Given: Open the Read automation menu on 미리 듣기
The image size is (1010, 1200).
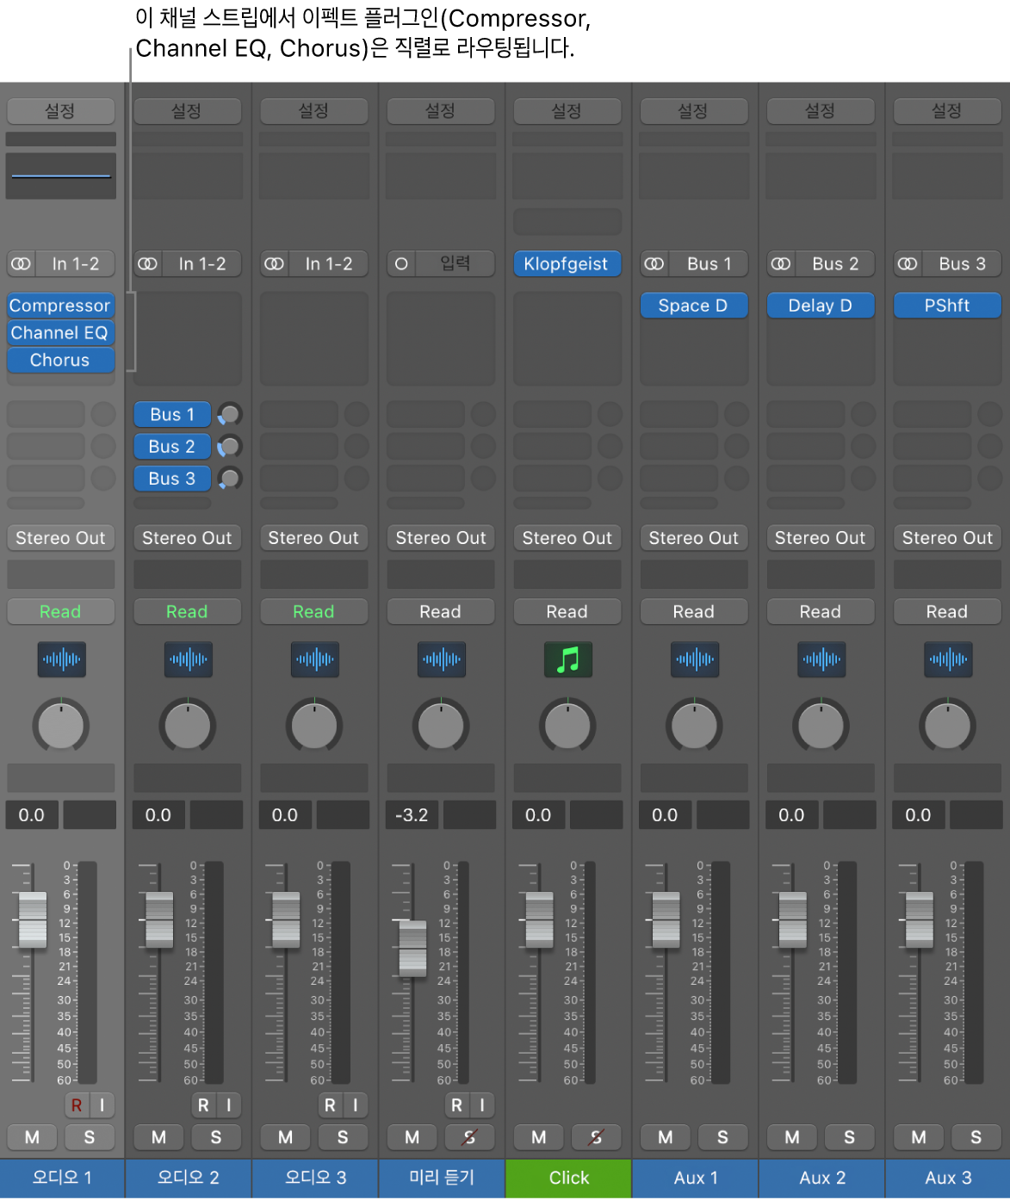Looking at the screenshot, I should point(440,612).
